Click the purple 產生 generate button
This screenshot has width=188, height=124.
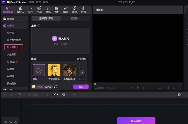click(x=81, y=87)
